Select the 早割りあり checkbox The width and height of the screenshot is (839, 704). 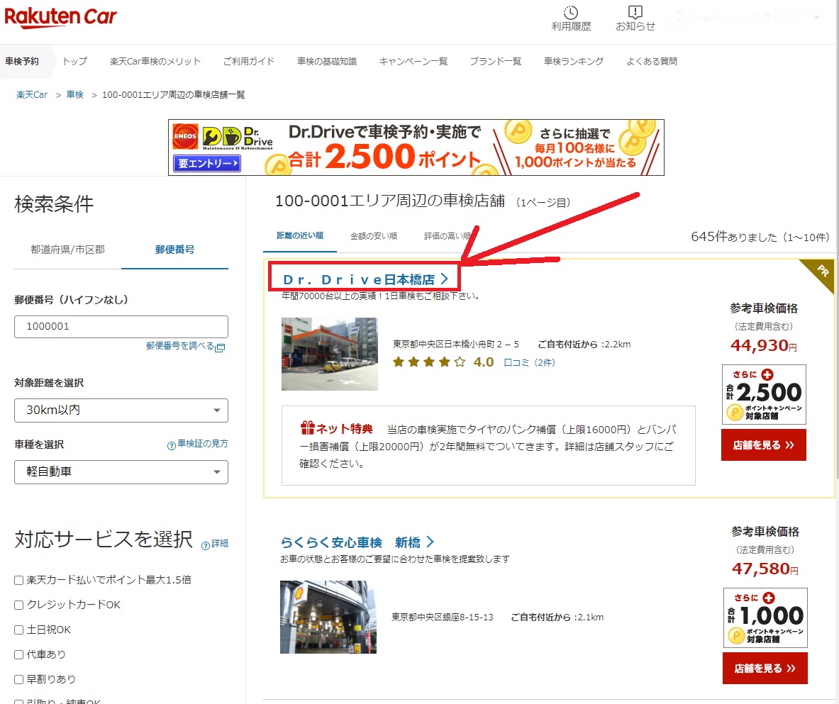pos(18,679)
